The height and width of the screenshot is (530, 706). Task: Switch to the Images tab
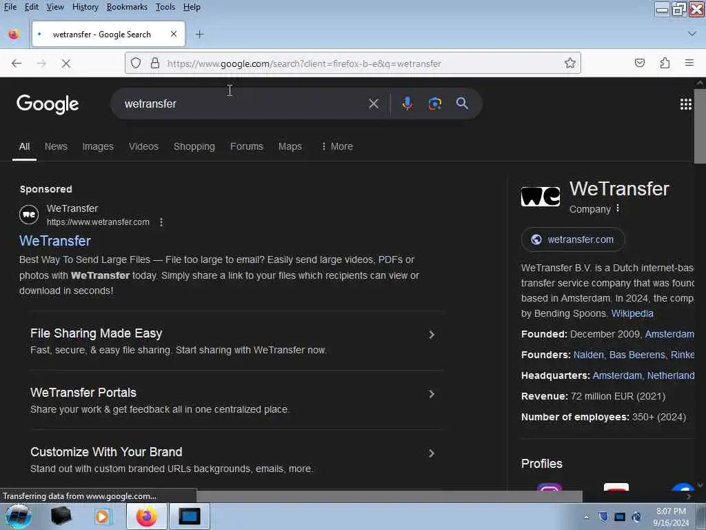click(x=98, y=146)
